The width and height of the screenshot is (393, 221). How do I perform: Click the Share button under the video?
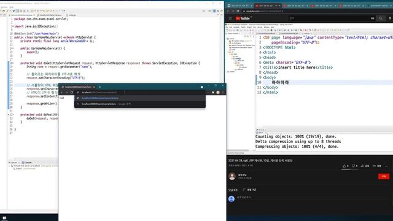pos(365,166)
